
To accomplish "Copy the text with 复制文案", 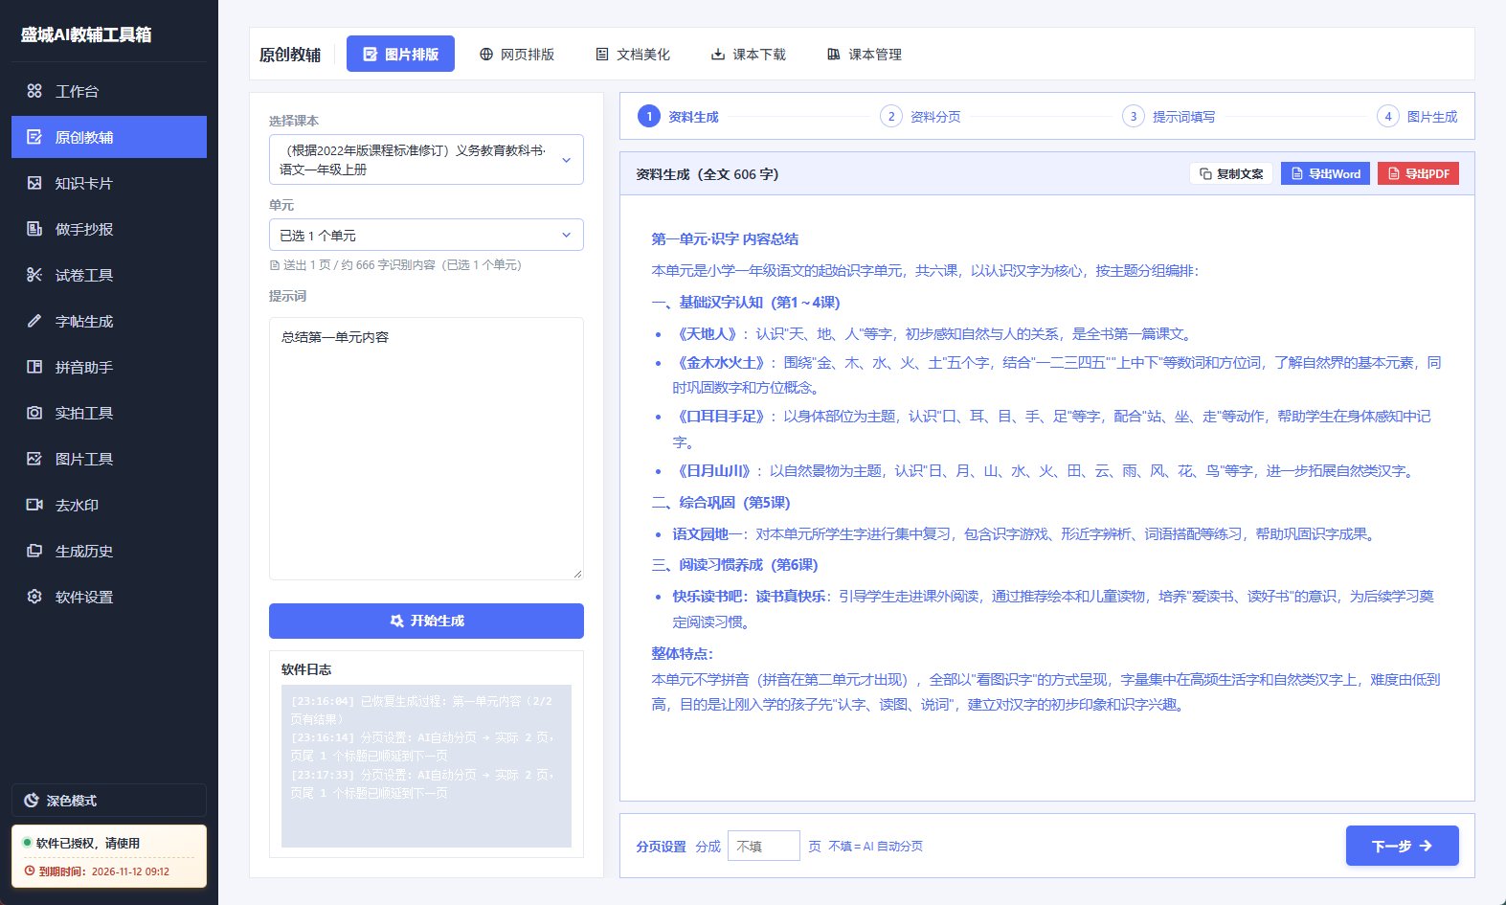I will point(1231,173).
